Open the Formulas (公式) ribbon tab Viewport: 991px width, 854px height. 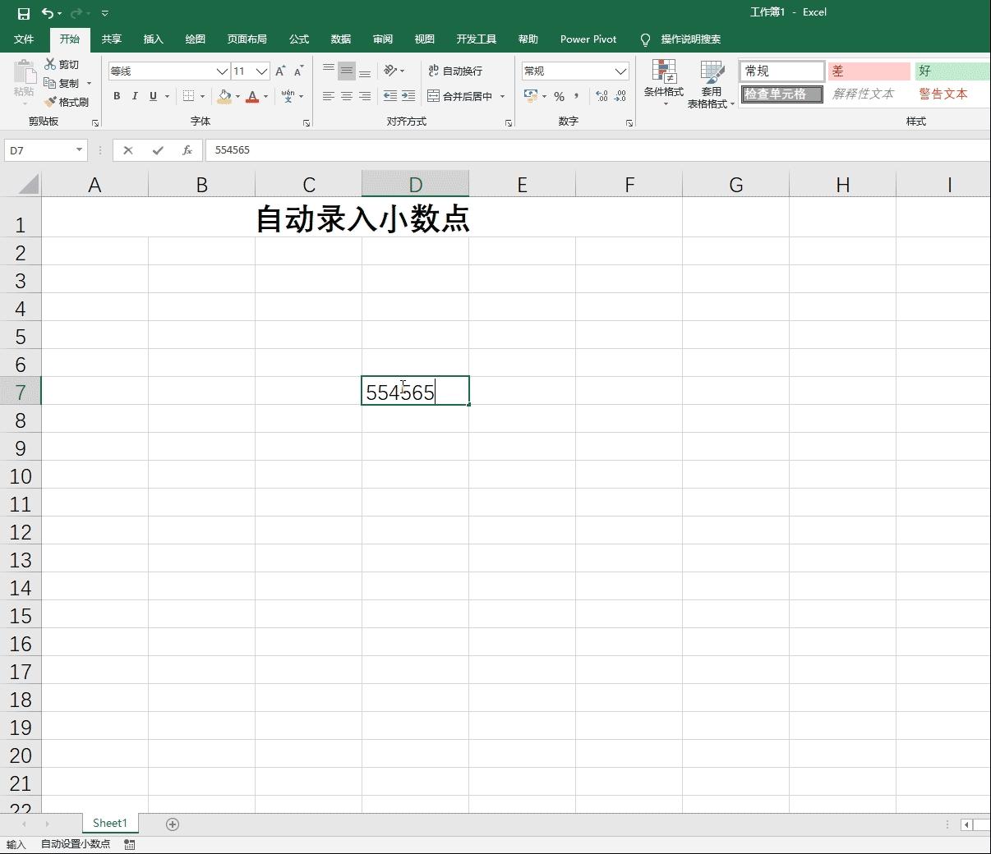pos(299,39)
